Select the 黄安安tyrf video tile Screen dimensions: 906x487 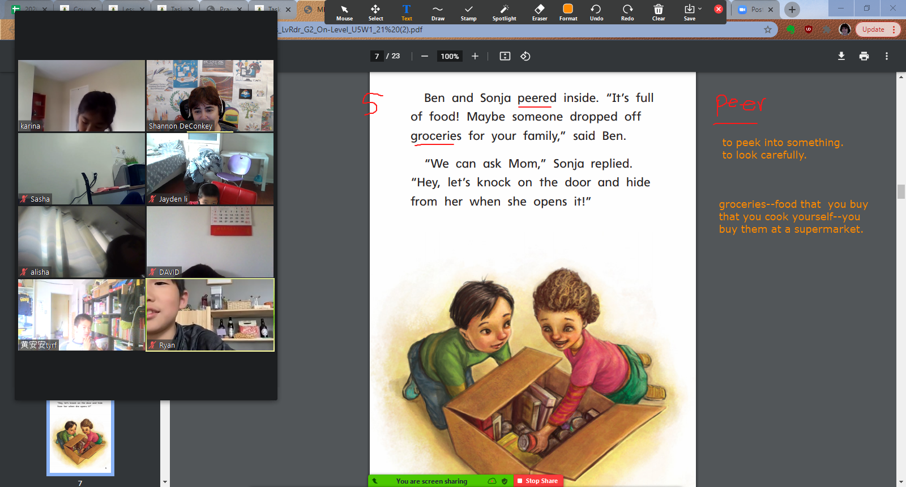click(x=82, y=315)
